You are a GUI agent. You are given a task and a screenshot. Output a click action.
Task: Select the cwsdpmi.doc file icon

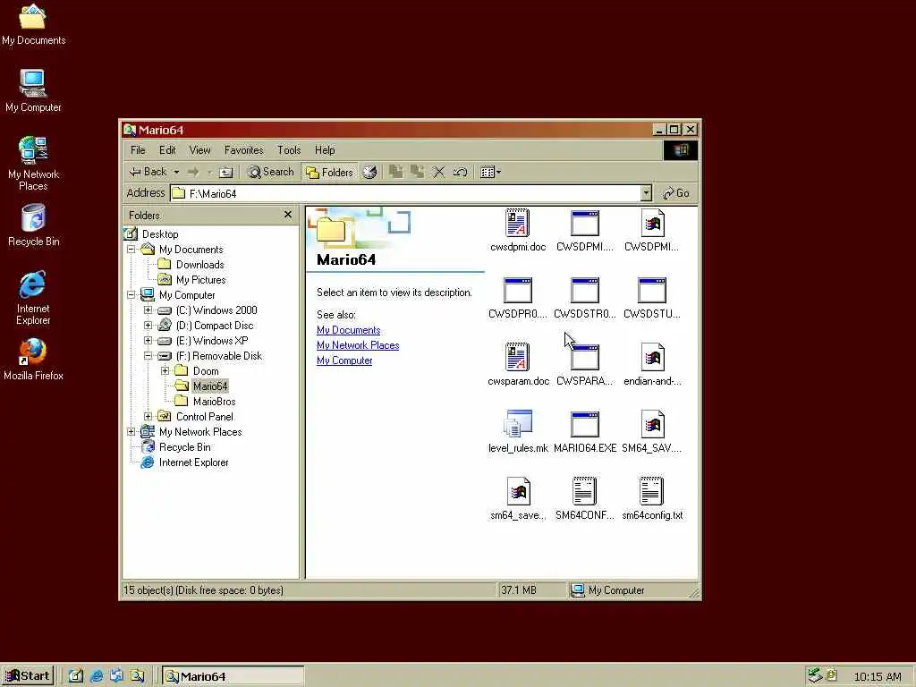[x=518, y=223]
